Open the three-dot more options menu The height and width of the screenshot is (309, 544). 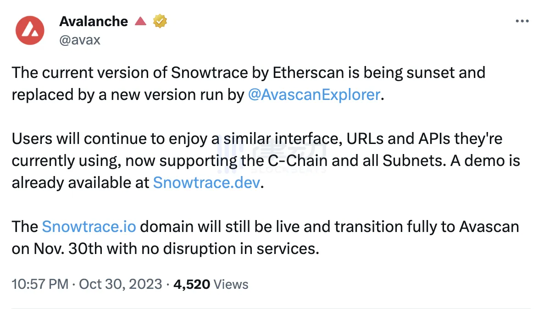click(522, 22)
